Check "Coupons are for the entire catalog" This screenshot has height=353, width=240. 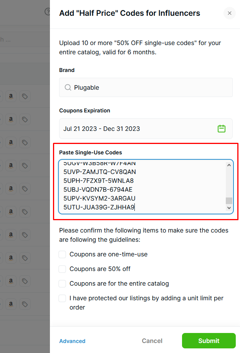[62, 283]
